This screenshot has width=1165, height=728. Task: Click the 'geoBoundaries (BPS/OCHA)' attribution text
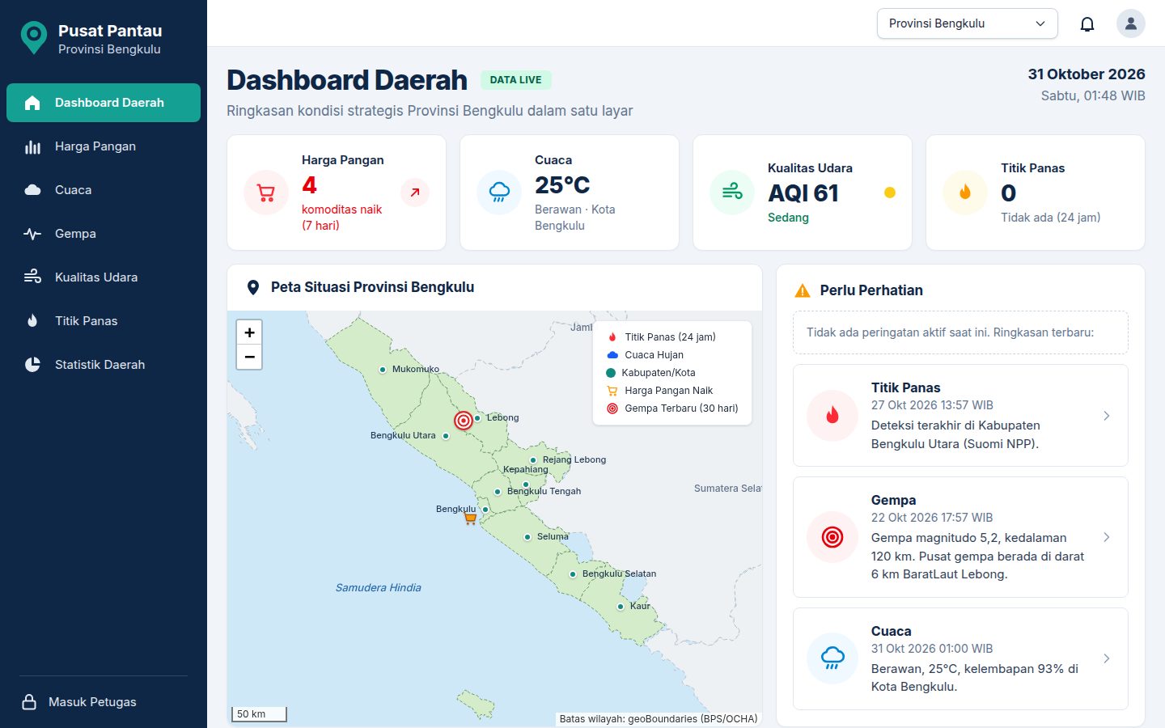pyautogui.click(x=693, y=718)
